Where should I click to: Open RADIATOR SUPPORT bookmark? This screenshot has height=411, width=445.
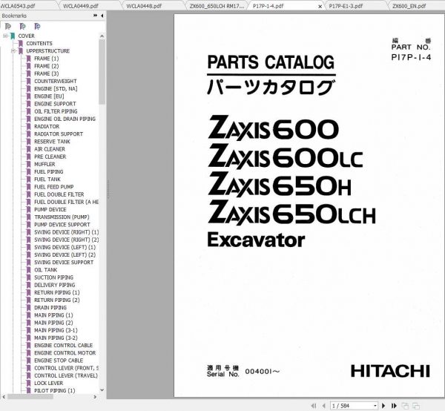coord(59,134)
